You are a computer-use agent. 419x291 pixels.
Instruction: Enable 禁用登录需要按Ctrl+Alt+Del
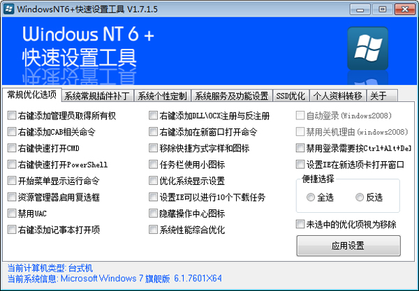coord(300,148)
